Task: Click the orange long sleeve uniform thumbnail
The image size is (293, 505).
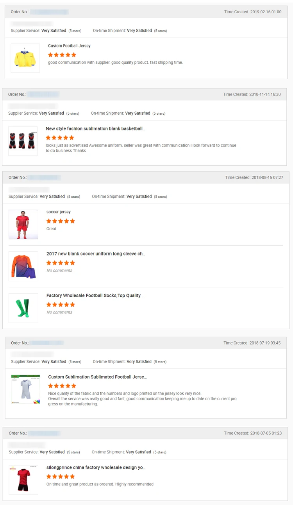Action: click(x=23, y=266)
